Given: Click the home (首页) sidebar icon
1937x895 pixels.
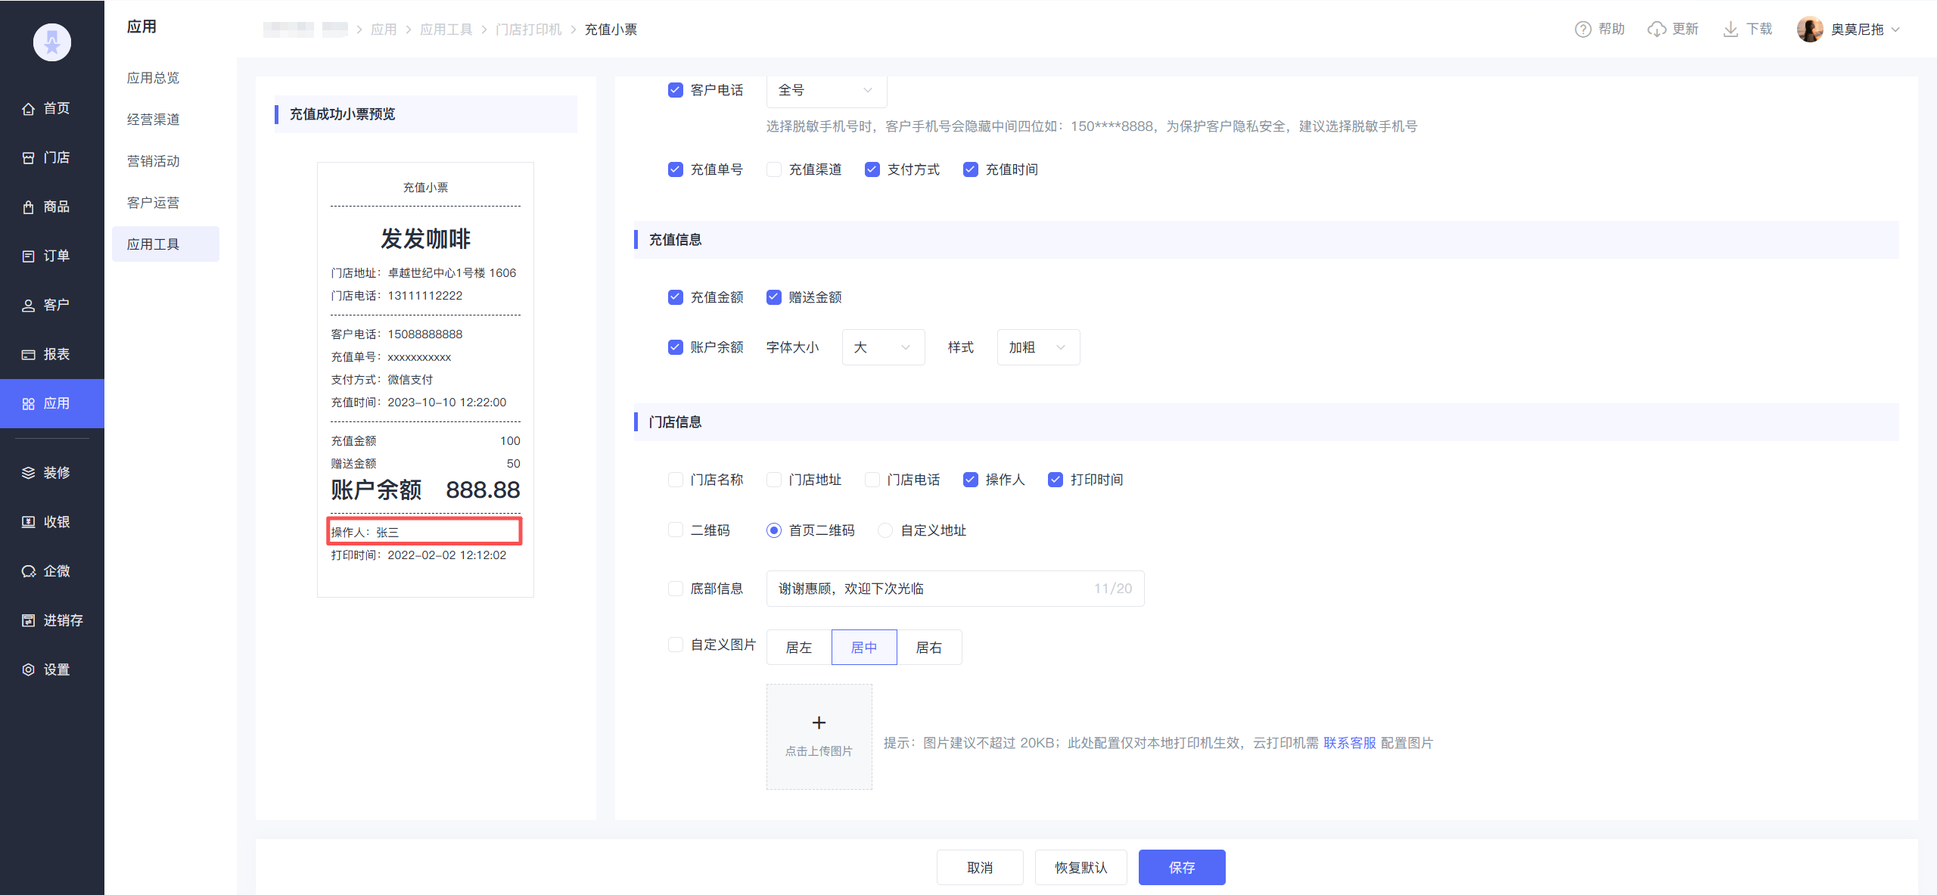Looking at the screenshot, I should pos(29,109).
